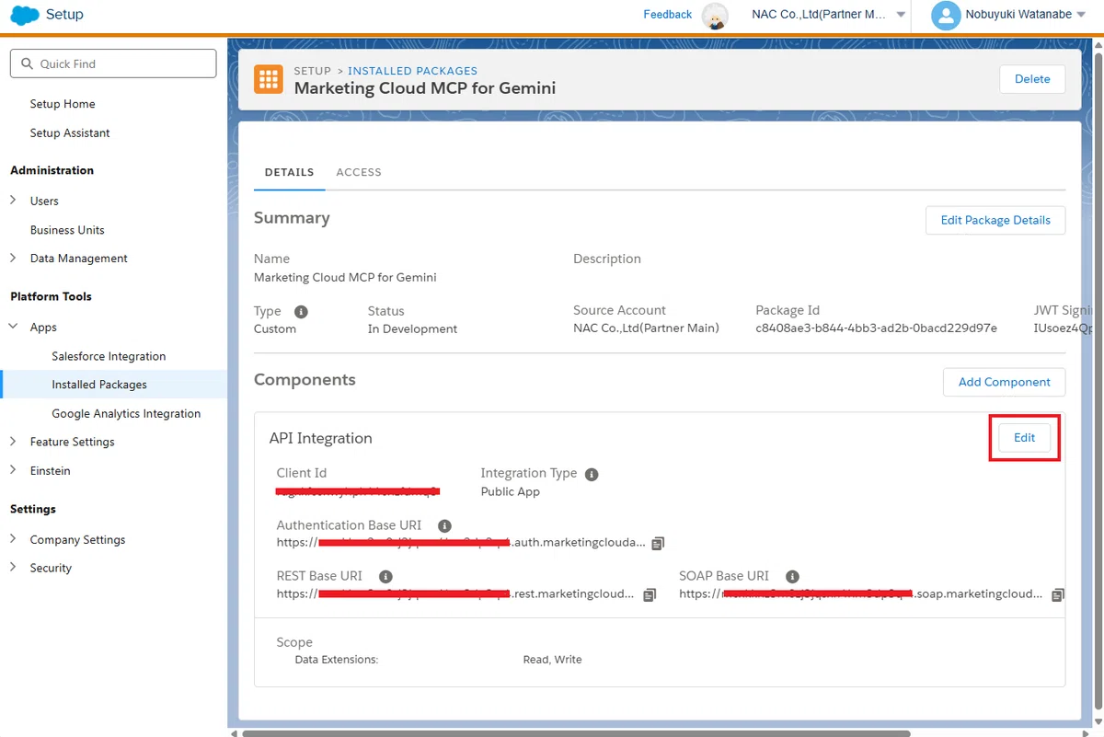Open Business Units in sidebar
Image resolution: width=1104 pixels, height=737 pixels.
67,230
